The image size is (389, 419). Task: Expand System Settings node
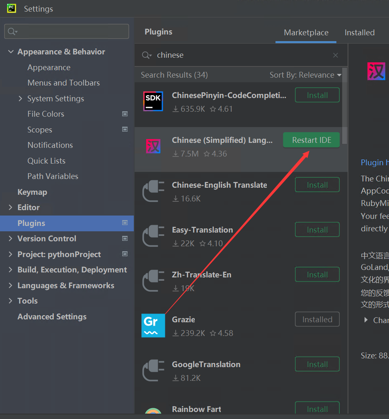pyautogui.click(x=21, y=98)
